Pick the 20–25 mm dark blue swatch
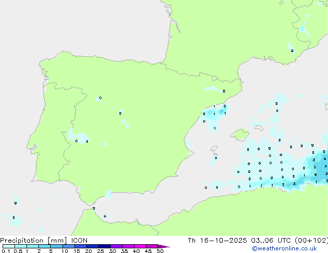The width and height of the screenshot is (328, 253). 92,246
